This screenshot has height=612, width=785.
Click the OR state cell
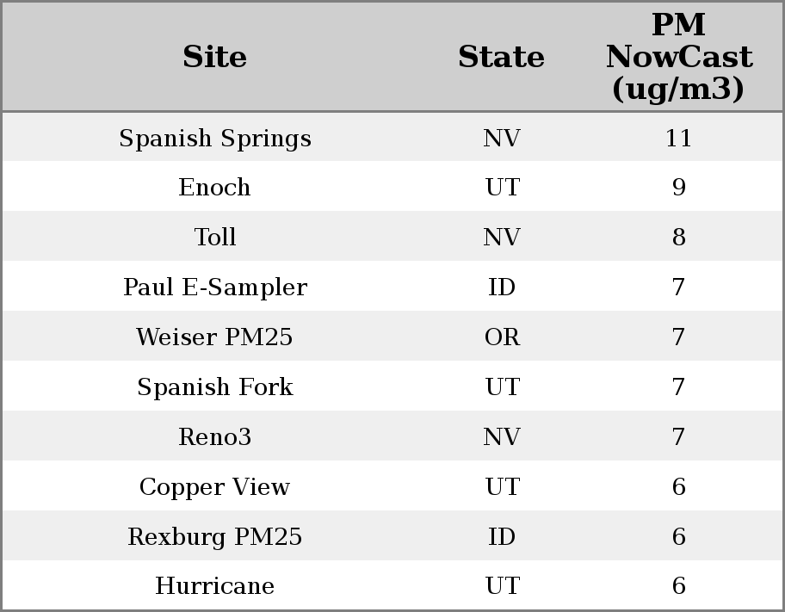click(502, 337)
